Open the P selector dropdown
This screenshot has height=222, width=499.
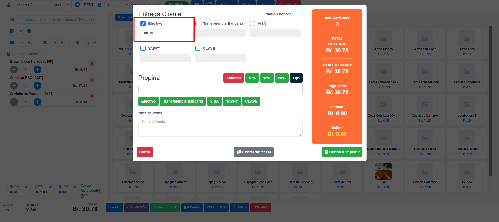tap(58, 42)
